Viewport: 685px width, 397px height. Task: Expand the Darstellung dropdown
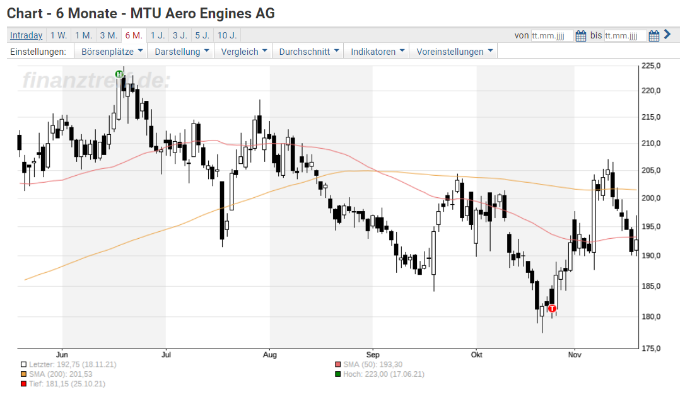[x=181, y=52]
